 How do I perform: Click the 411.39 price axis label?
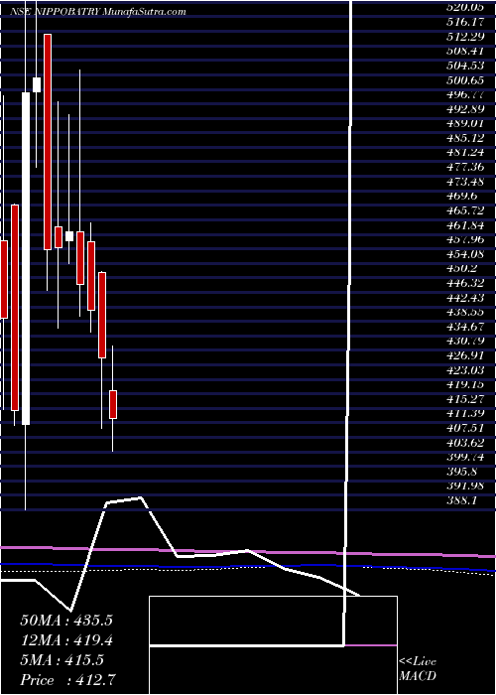pos(465,413)
